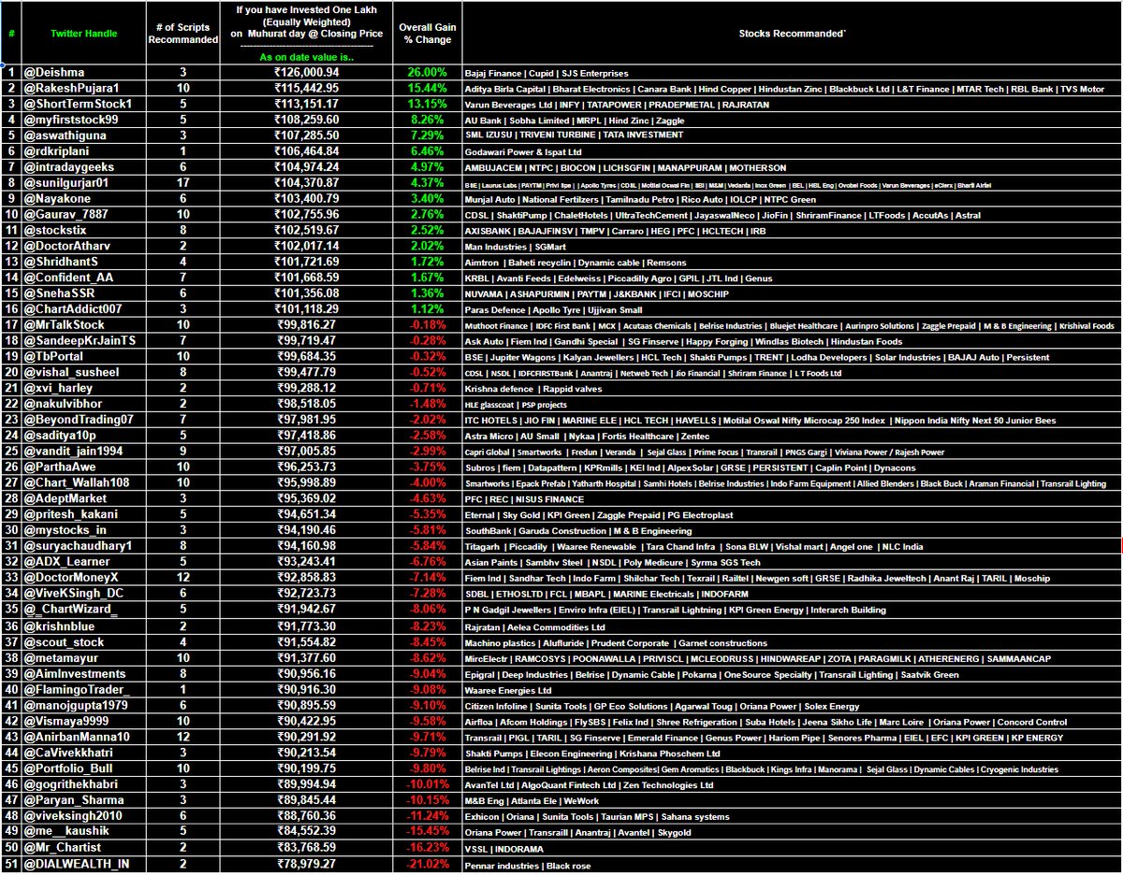
Task: Click the @sunilgurjar01 handle
Action: coord(82,182)
